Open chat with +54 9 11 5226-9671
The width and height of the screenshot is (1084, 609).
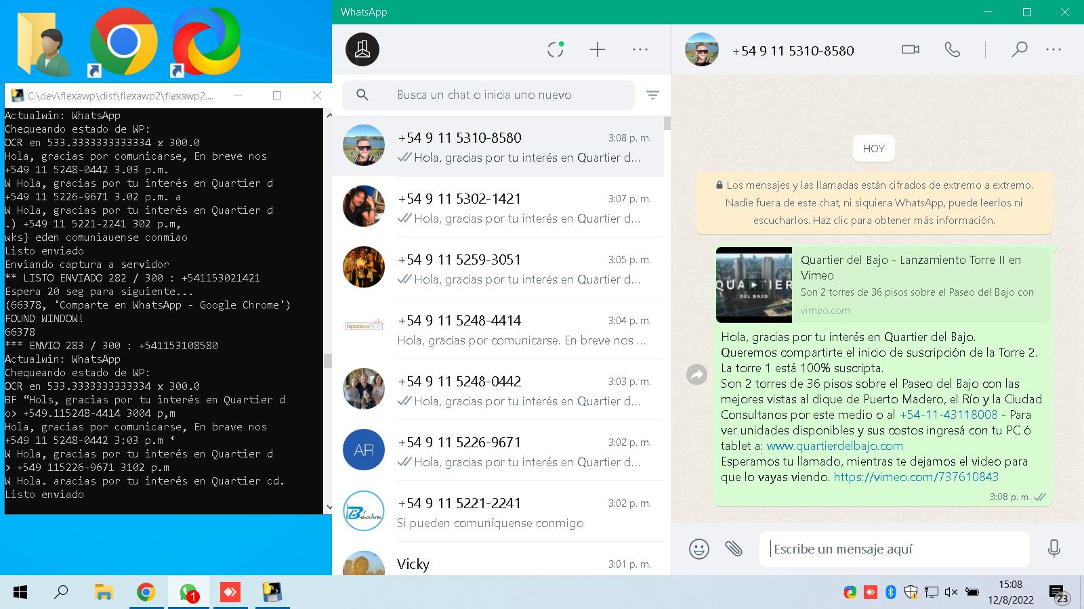pyautogui.click(x=498, y=451)
